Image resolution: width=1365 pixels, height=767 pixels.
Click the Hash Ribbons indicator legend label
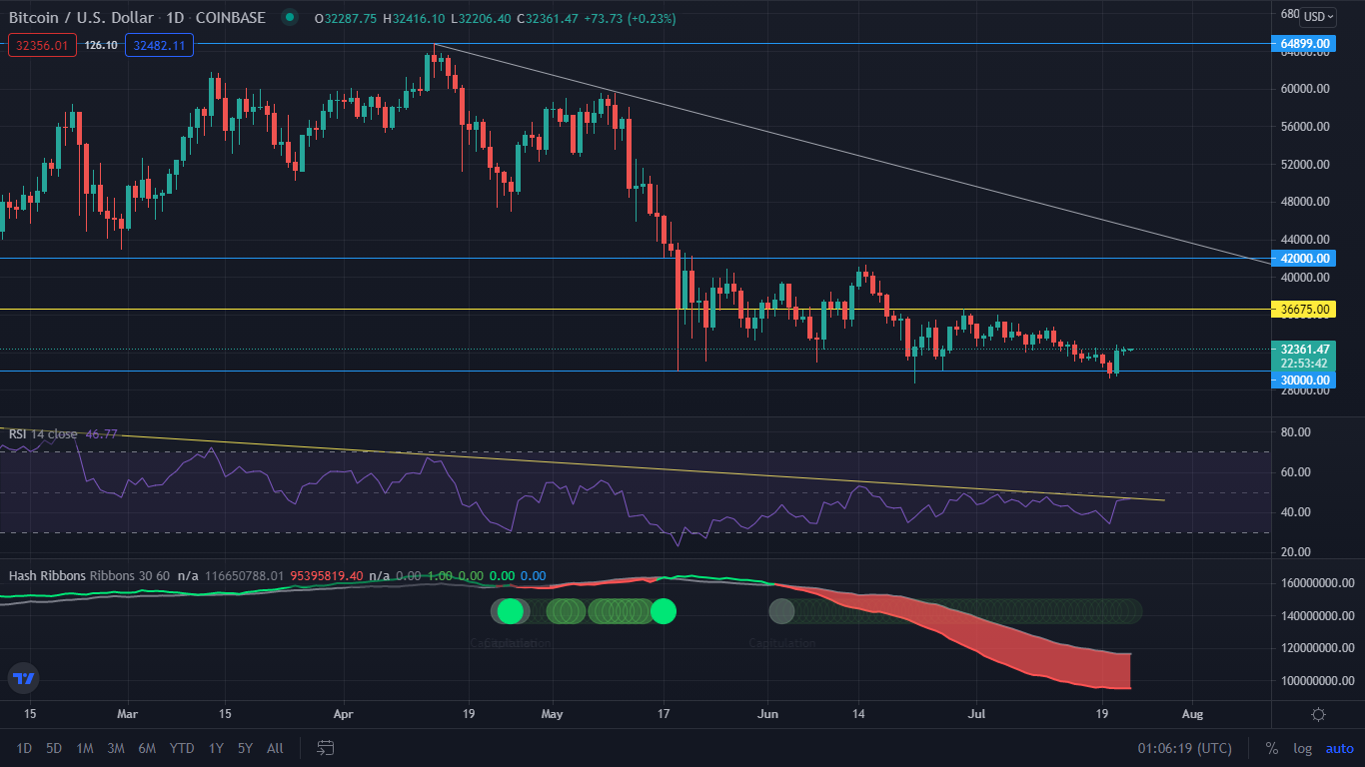click(48, 575)
